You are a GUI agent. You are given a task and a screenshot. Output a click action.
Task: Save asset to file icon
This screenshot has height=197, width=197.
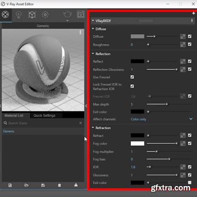pos(43,185)
